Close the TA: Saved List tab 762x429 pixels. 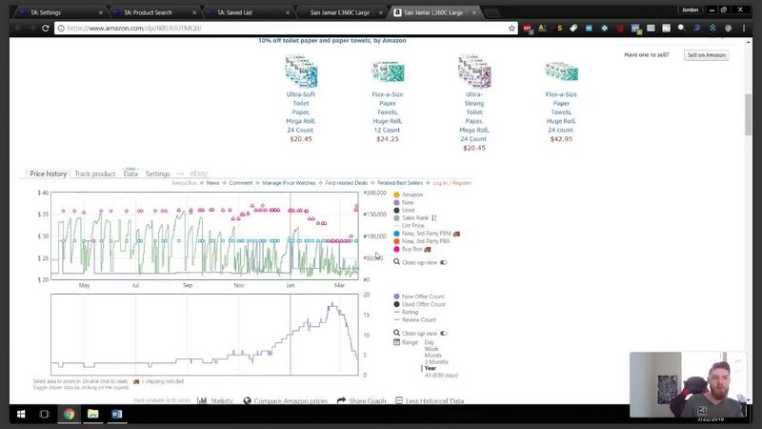click(x=288, y=12)
